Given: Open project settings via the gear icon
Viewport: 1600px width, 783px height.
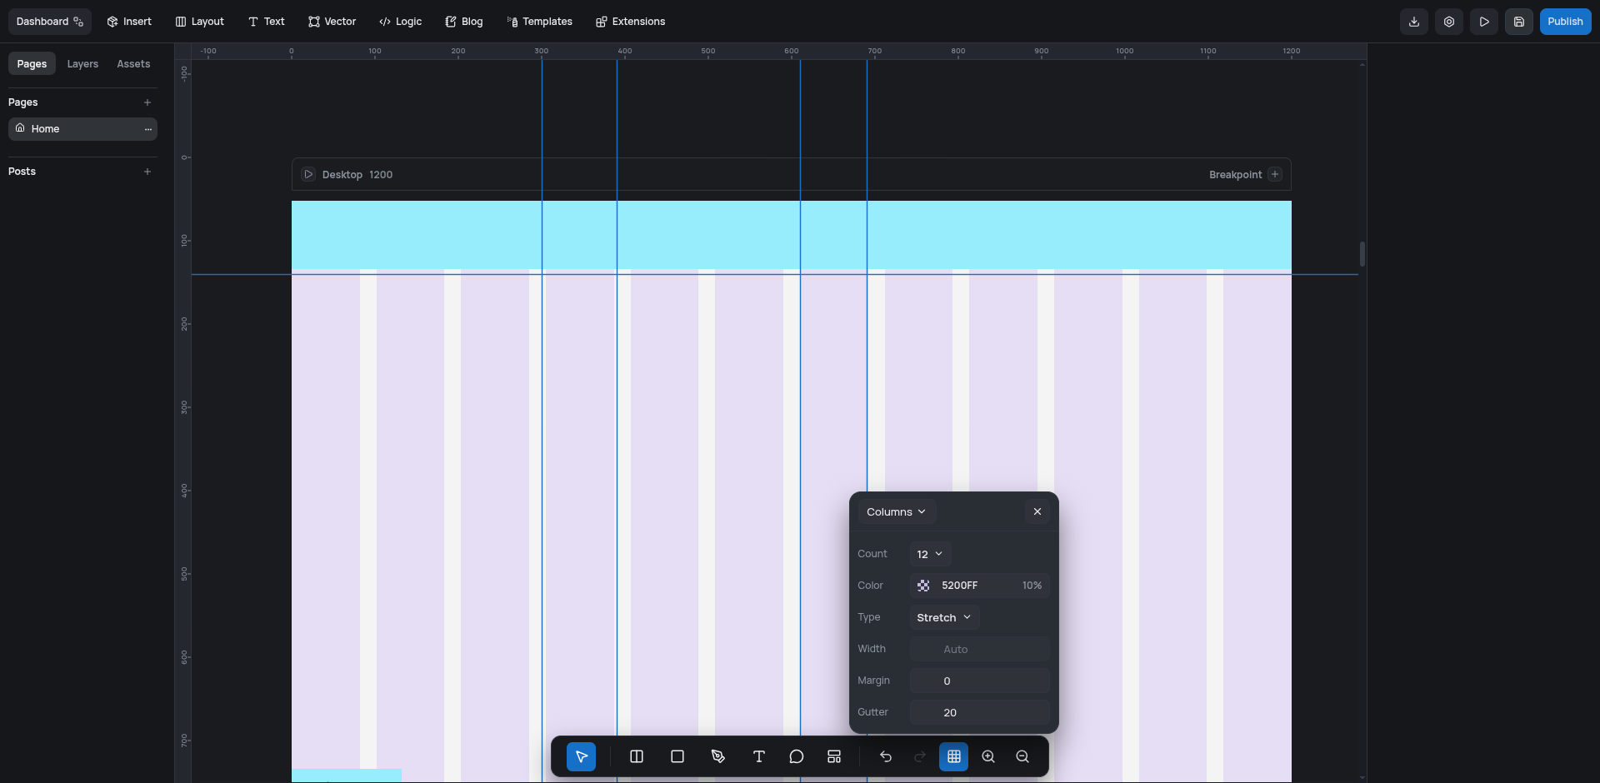Looking at the screenshot, I should [1449, 21].
